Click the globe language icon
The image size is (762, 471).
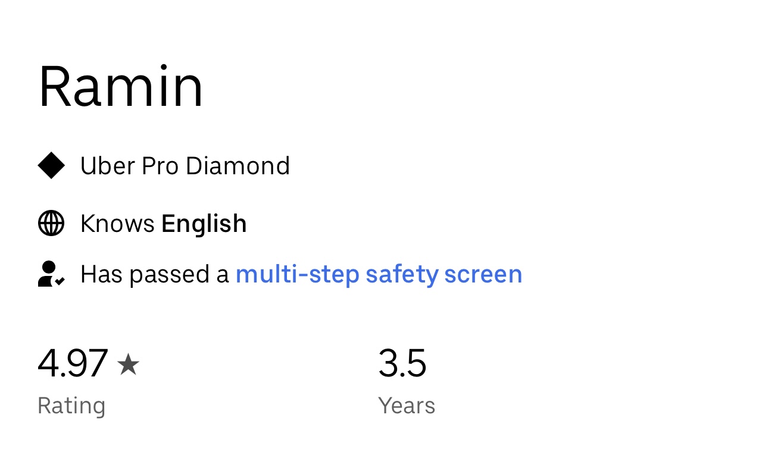pyautogui.click(x=51, y=224)
